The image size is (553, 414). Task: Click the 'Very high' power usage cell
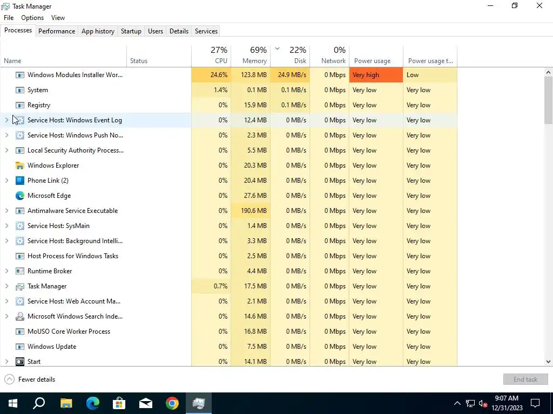point(376,75)
